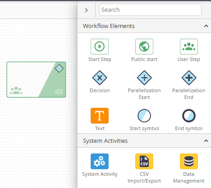
Task: Select the User Step icon in palette
Action: pyautogui.click(x=189, y=47)
